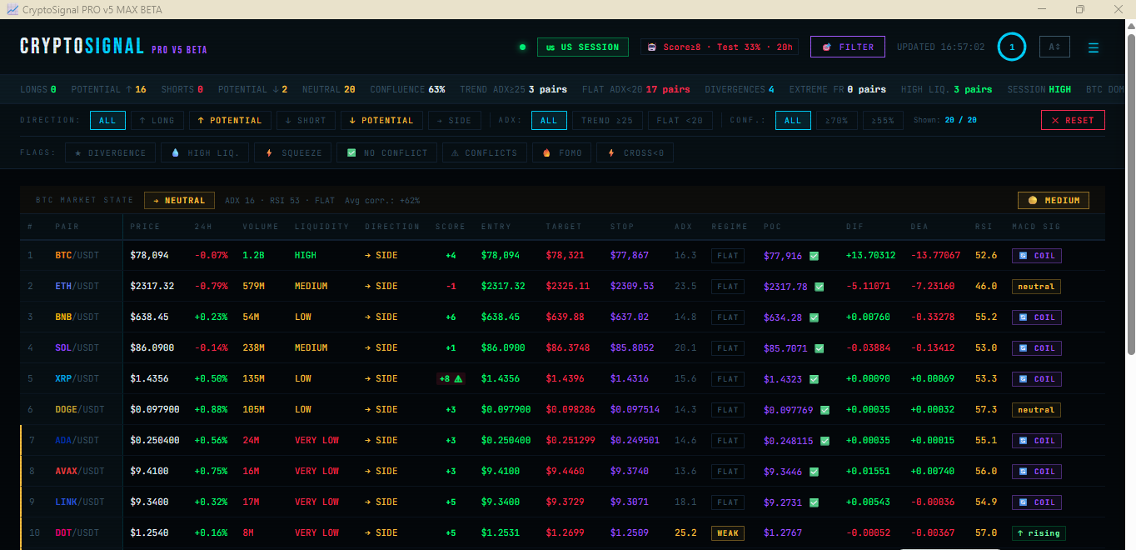Click the green check beside BTC POC $77,916
Screen dimensions: 1136x550
(814, 256)
